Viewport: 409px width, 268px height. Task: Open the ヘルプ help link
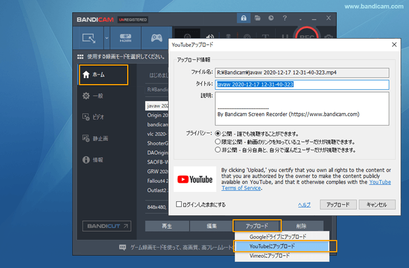click(x=304, y=205)
